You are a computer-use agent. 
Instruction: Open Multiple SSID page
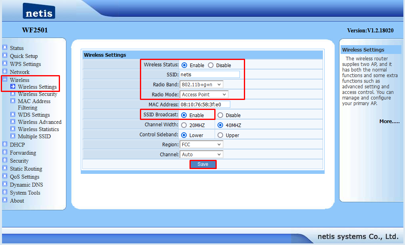click(34, 136)
